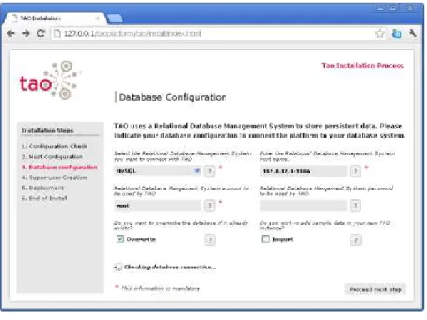The image size is (427, 320).
Task: Click the Tao Installation Process heading
Action: [362, 66]
